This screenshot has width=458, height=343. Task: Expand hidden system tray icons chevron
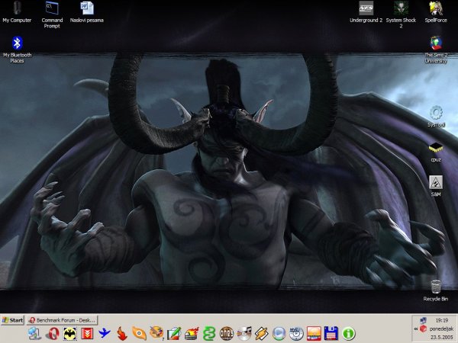tap(416, 329)
